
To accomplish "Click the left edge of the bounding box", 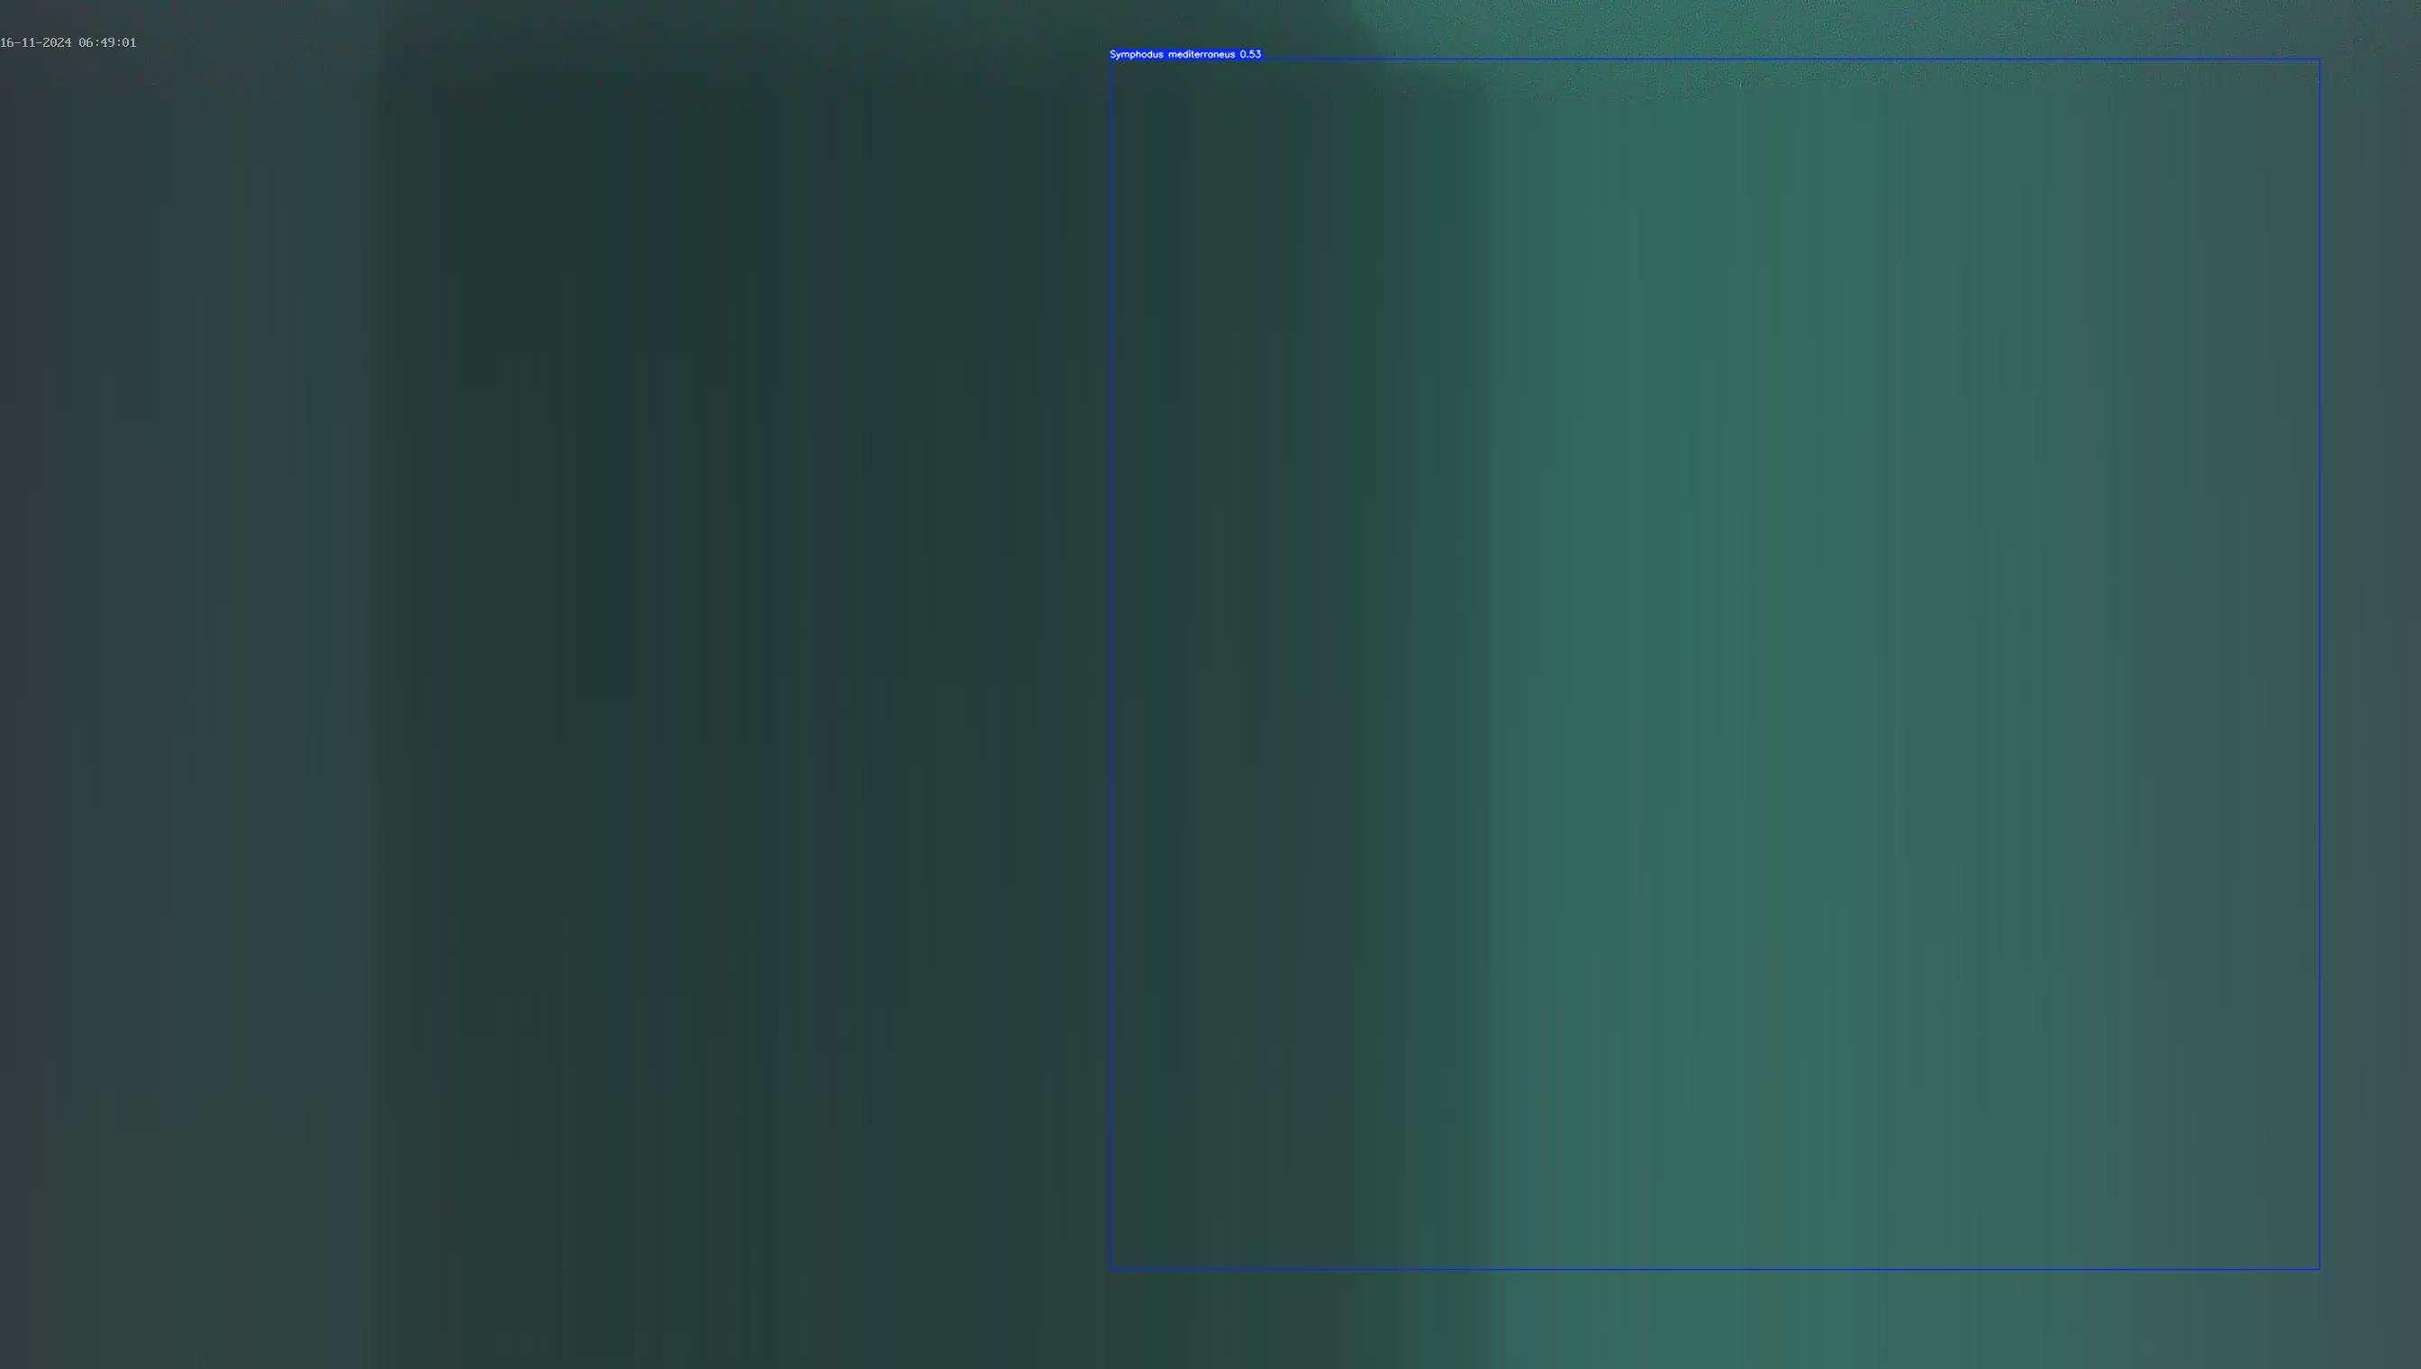I will [1111, 664].
